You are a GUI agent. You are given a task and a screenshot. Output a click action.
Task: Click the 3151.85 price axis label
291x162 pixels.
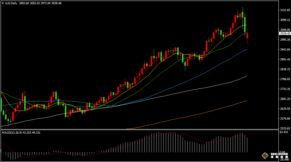click(x=285, y=10)
